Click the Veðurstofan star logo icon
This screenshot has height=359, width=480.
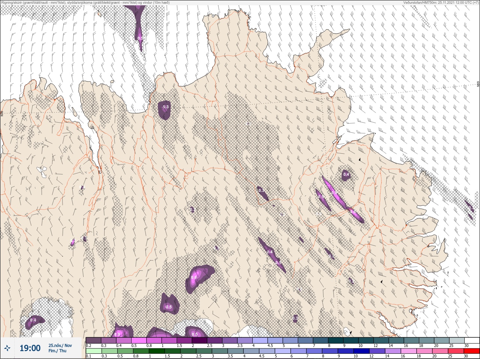point(7,348)
